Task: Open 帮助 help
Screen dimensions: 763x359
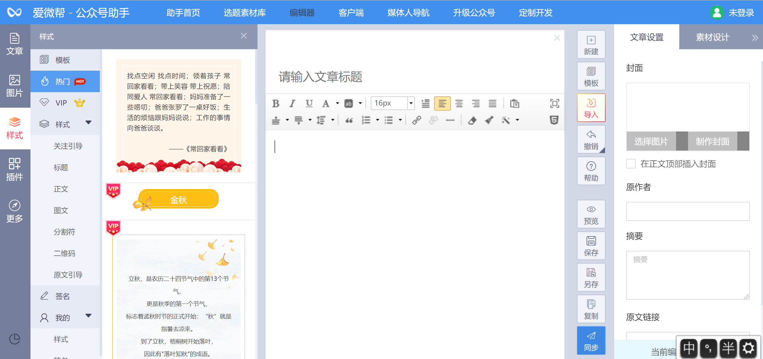Action: click(x=591, y=171)
